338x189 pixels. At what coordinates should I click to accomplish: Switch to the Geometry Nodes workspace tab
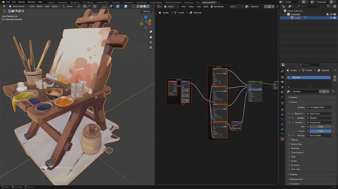coord(173,2)
